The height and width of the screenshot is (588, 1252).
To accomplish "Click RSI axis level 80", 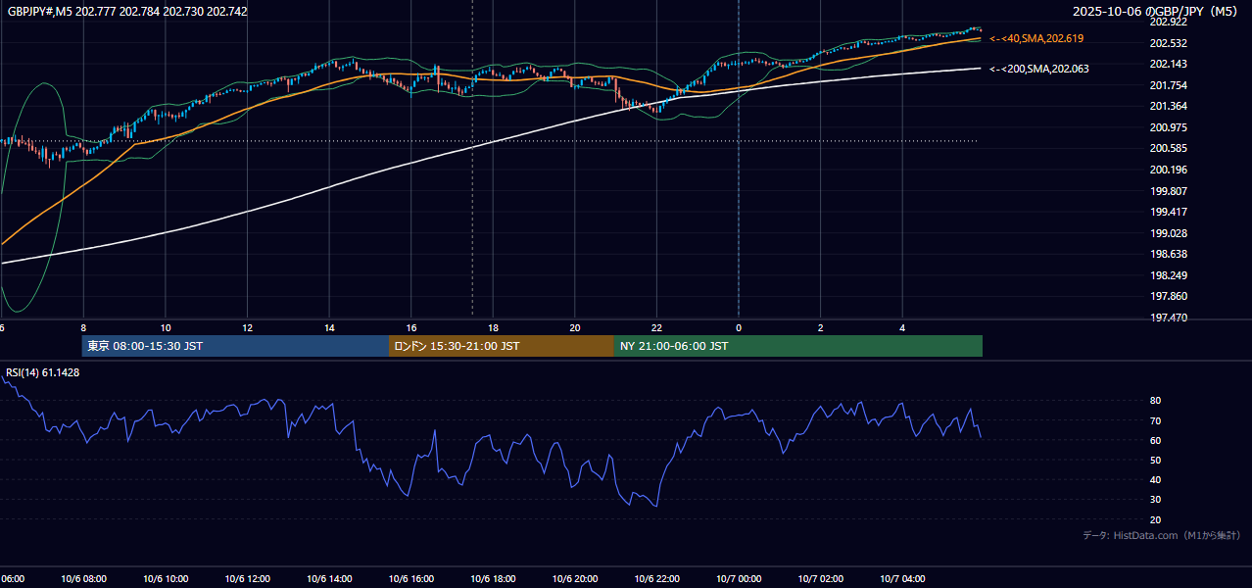I will coord(1156,401).
